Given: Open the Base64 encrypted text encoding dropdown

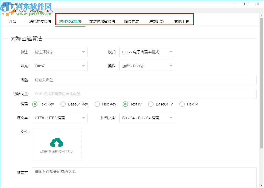Looking at the screenshot, I should pyautogui.click(x=147, y=118).
